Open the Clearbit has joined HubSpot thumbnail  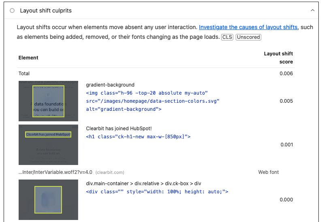48,145
